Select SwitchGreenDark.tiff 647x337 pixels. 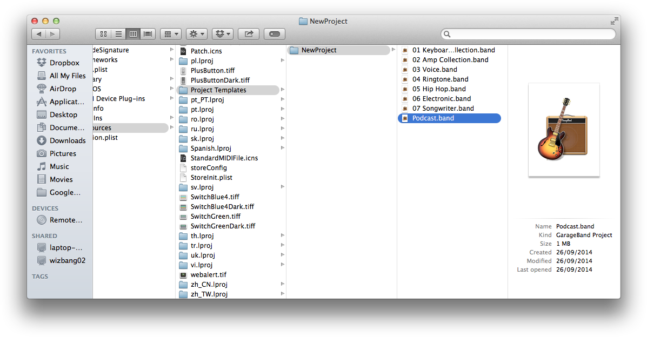point(217,226)
